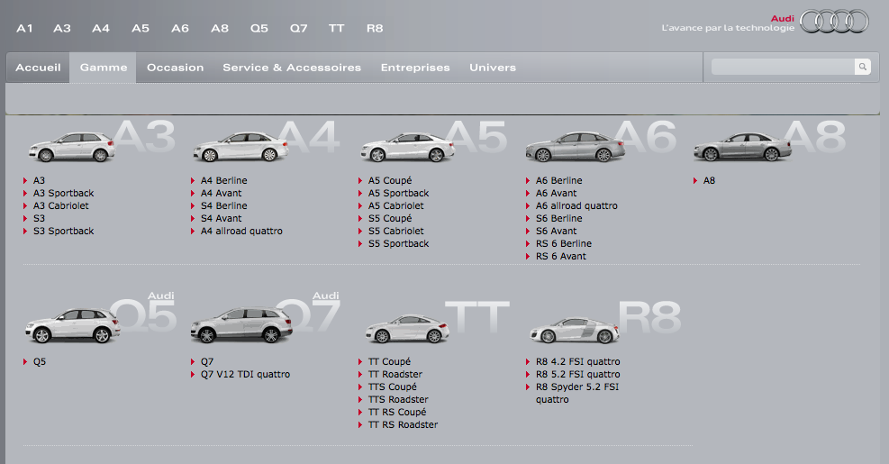The width and height of the screenshot is (889, 464).
Task: Select A1 in the top model bar
Action: tap(24, 28)
